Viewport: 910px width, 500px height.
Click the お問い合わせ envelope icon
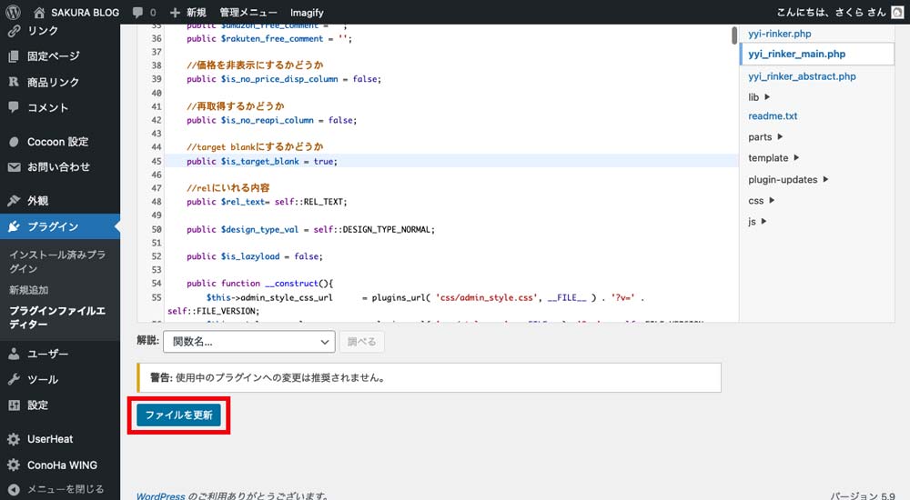coord(14,167)
